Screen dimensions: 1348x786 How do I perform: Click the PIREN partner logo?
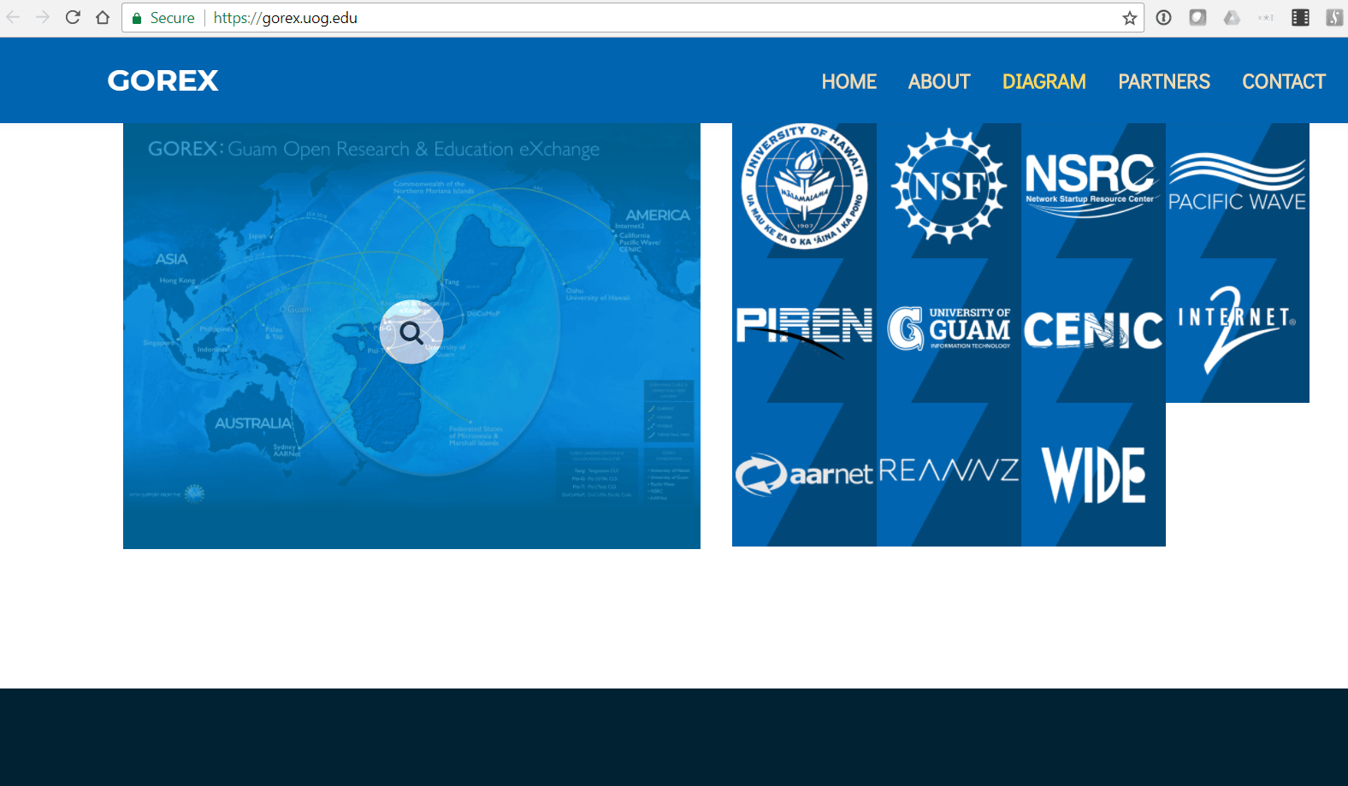pyautogui.click(x=804, y=331)
